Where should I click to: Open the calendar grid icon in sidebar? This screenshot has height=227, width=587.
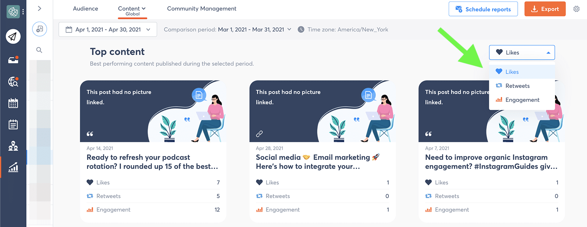(x=13, y=103)
